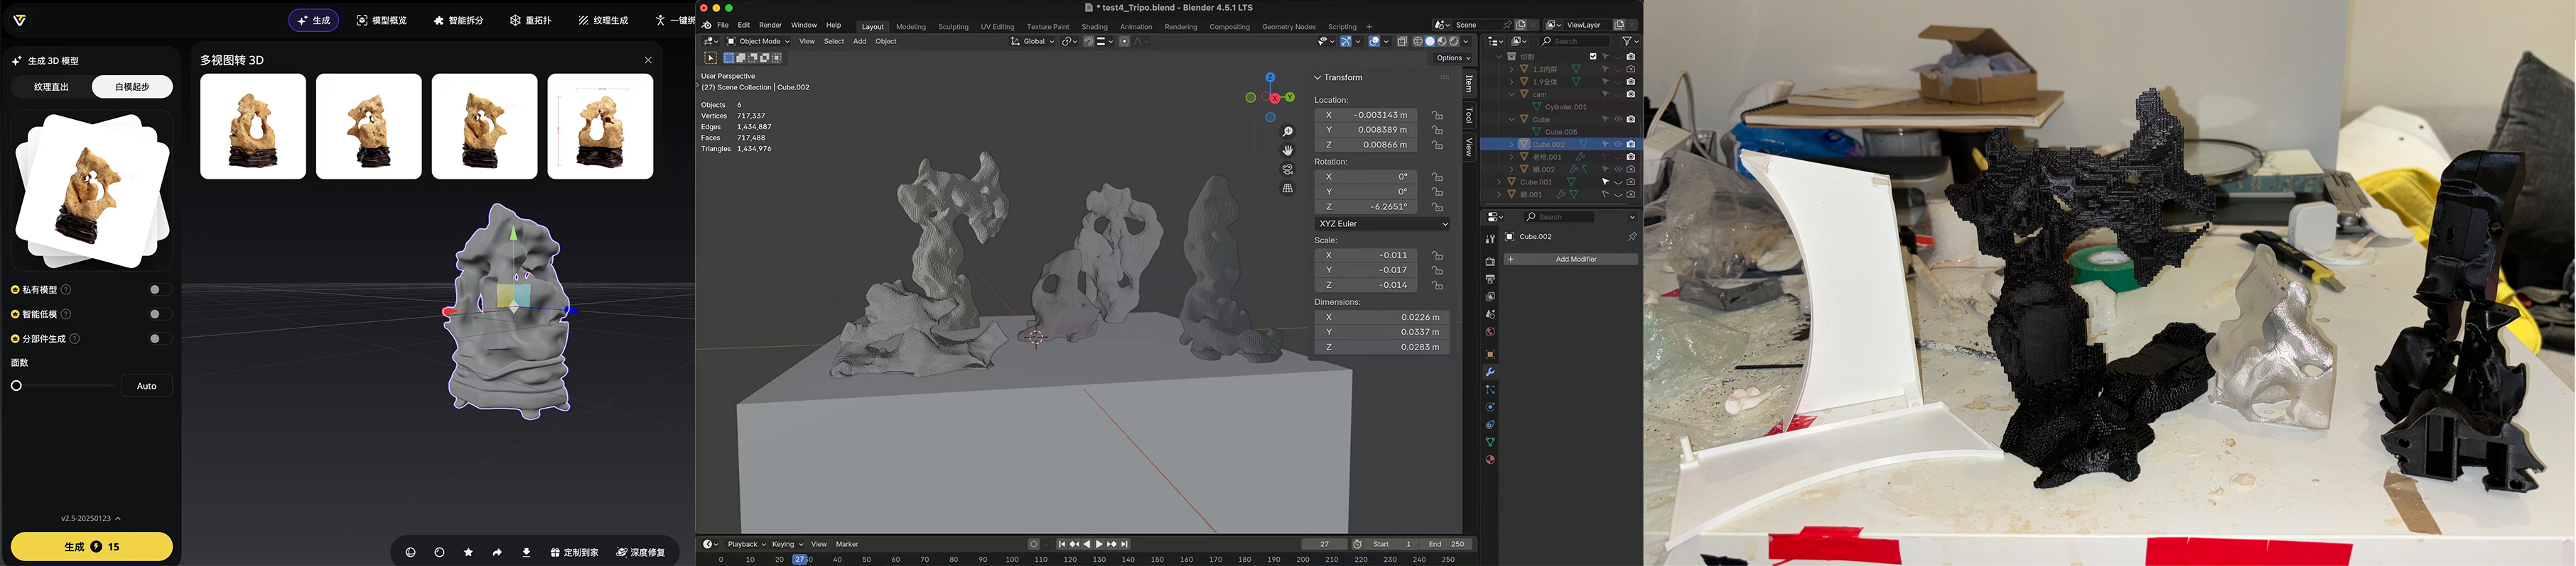Uncheck the 切割 collection checkbox
Screen dimensions: 2576x566
click(1593, 57)
